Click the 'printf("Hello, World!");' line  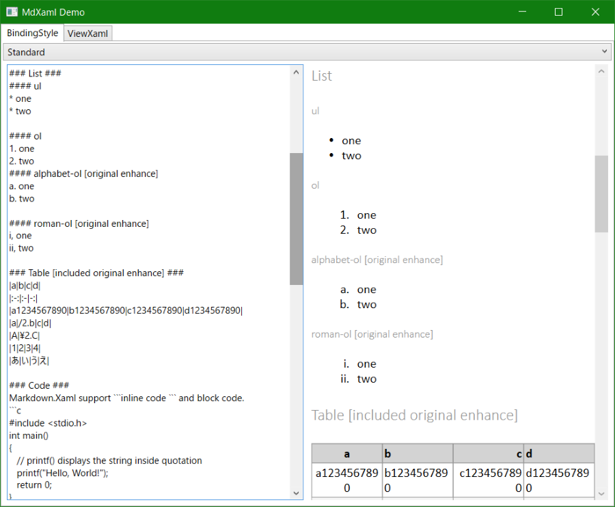pos(62,473)
